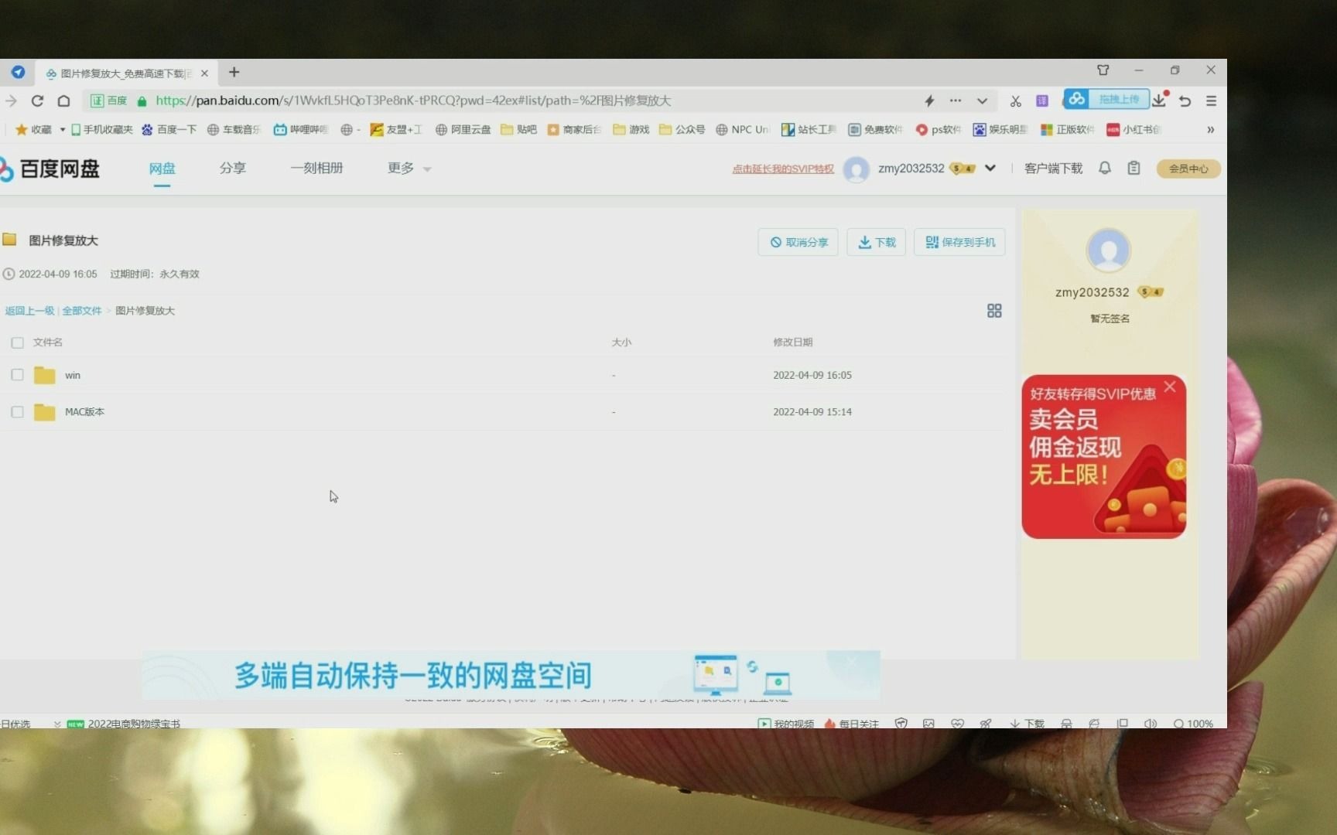Image resolution: width=1337 pixels, height=835 pixels.
Task: Switch to the 分享 tab
Action: tap(232, 168)
